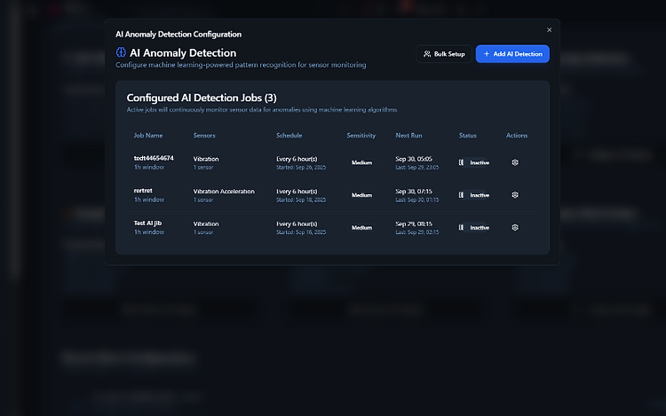Click the Next Run column header

coord(408,136)
